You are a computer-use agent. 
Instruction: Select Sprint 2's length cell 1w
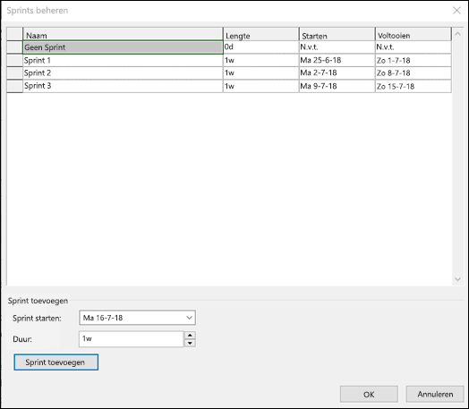point(261,73)
